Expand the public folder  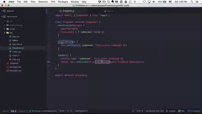(x=5, y=29)
